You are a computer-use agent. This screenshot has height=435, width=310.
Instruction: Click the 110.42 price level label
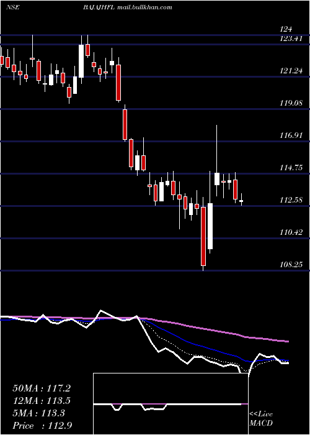291,232
